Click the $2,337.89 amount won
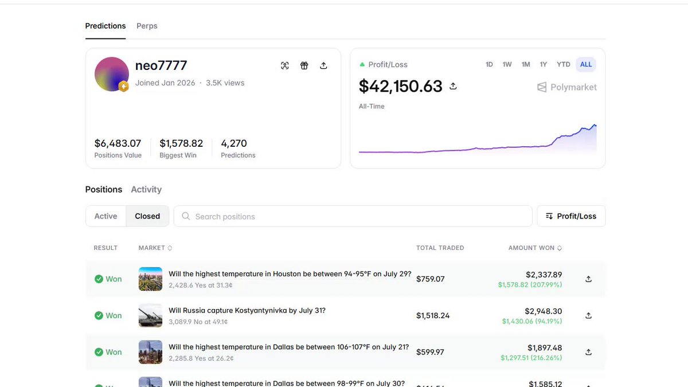Image resolution: width=688 pixels, height=387 pixels. click(544, 275)
